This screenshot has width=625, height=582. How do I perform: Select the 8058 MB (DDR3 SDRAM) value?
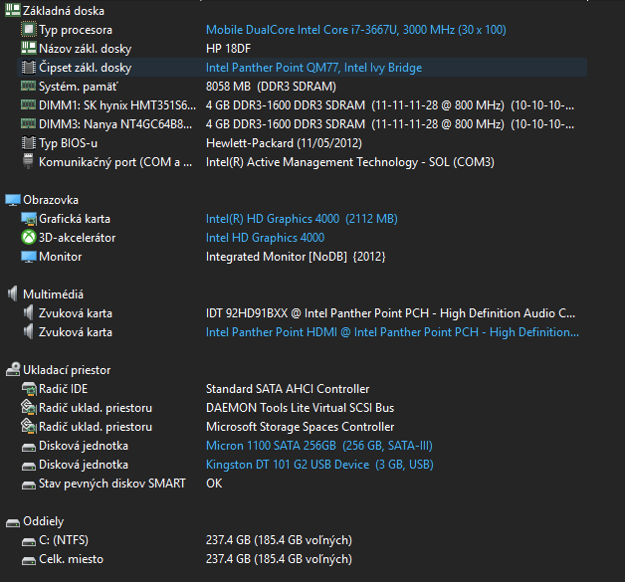click(x=271, y=87)
